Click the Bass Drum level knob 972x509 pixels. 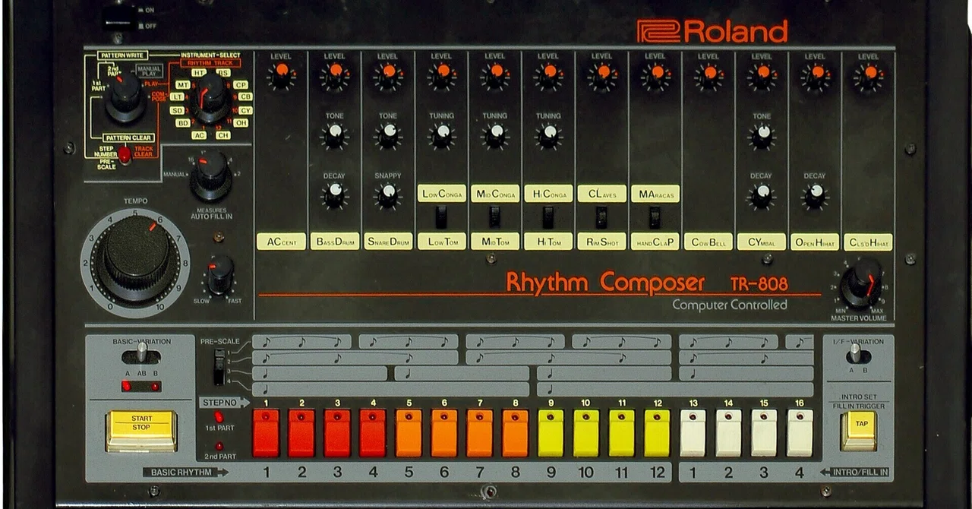tap(334, 76)
